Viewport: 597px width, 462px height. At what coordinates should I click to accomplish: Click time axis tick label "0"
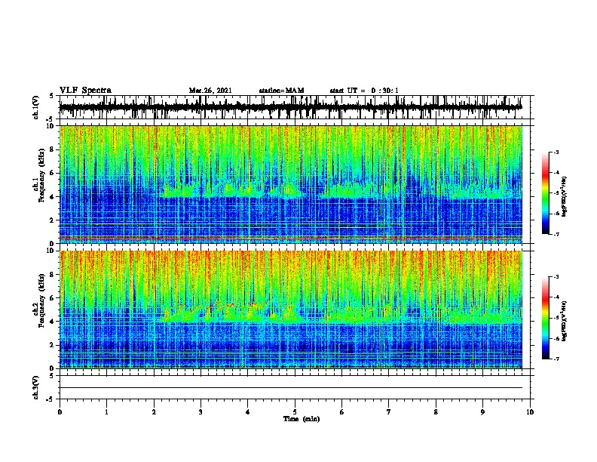click(x=60, y=412)
